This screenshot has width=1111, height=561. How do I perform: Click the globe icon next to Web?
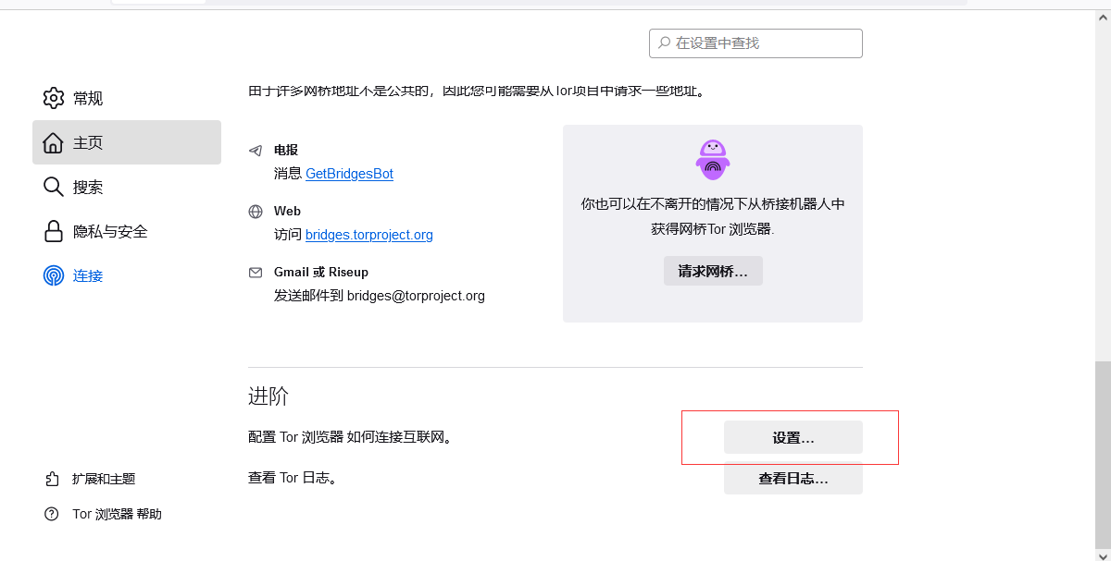click(x=256, y=211)
